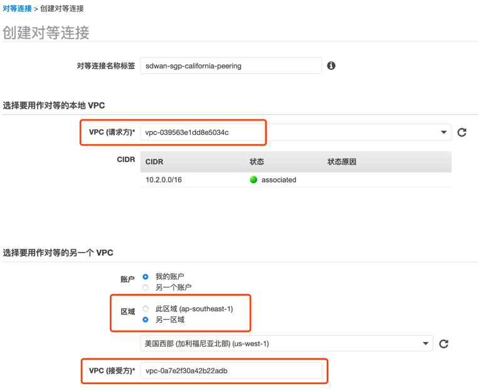The width and height of the screenshot is (478, 389).
Task: Open the VPC (请求方) dropdown arrow
Action: 443,132
